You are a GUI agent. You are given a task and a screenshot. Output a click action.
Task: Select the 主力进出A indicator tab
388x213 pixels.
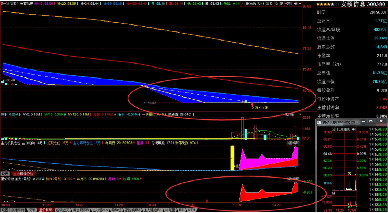point(100,210)
